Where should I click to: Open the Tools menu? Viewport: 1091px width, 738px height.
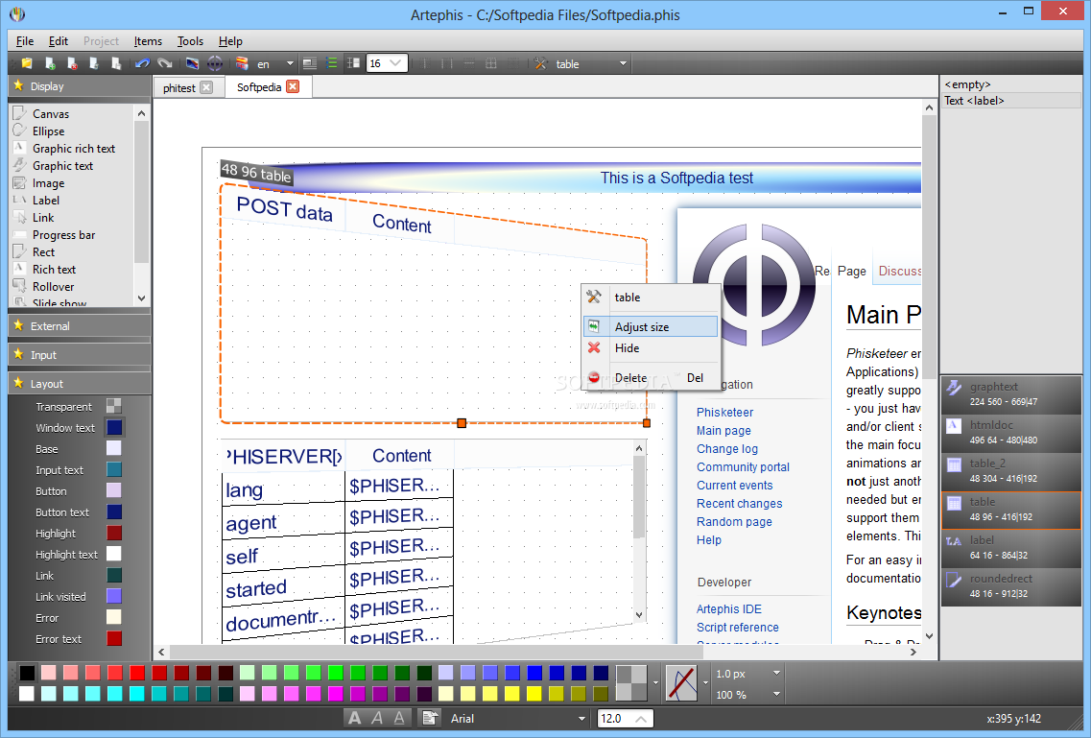190,41
